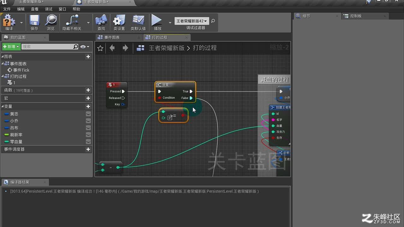Image resolution: width=404 pixels, height=227 pixels.
Task: Open the eye view options dropdown
Action: (85, 47)
